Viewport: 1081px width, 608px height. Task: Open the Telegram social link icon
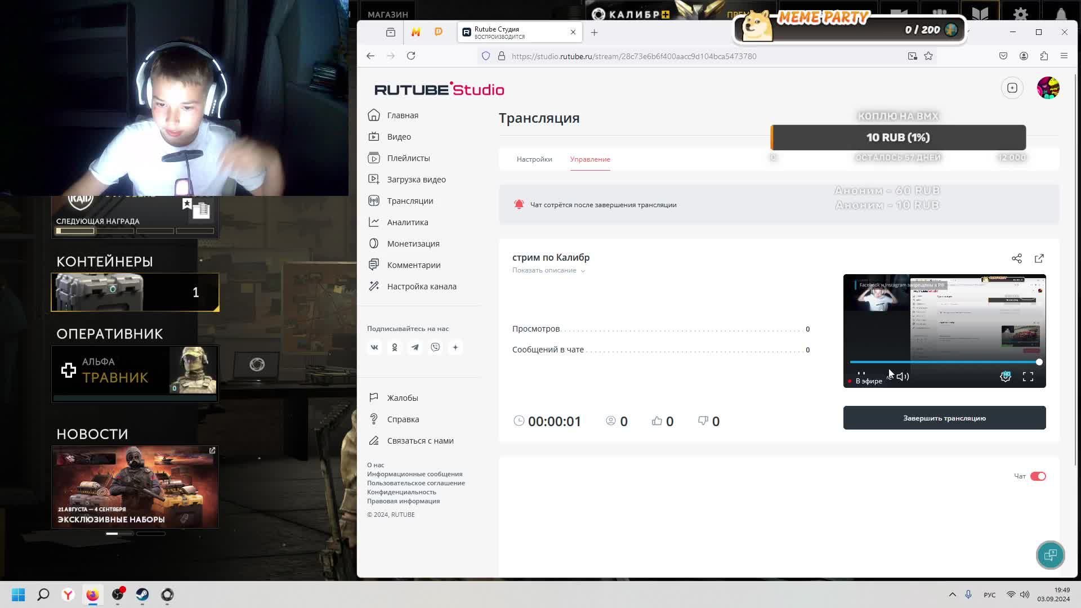click(415, 347)
